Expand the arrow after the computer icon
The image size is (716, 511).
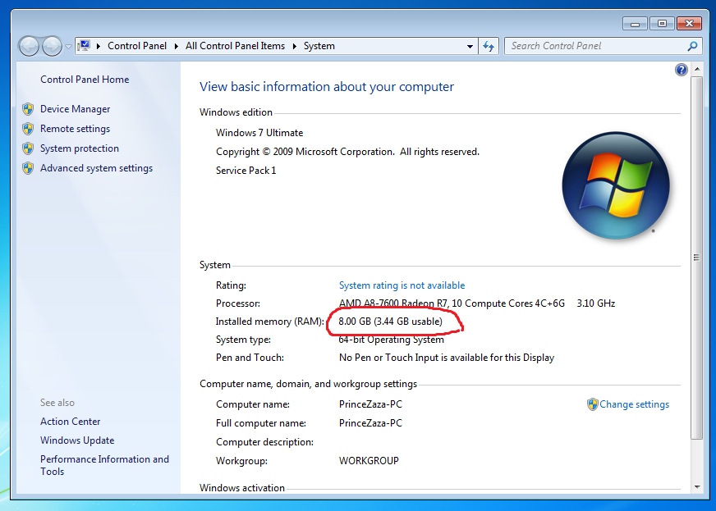pos(99,46)
